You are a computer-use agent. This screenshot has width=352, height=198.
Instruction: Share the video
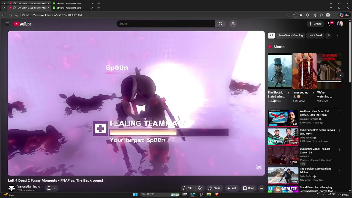pos(214,188)
